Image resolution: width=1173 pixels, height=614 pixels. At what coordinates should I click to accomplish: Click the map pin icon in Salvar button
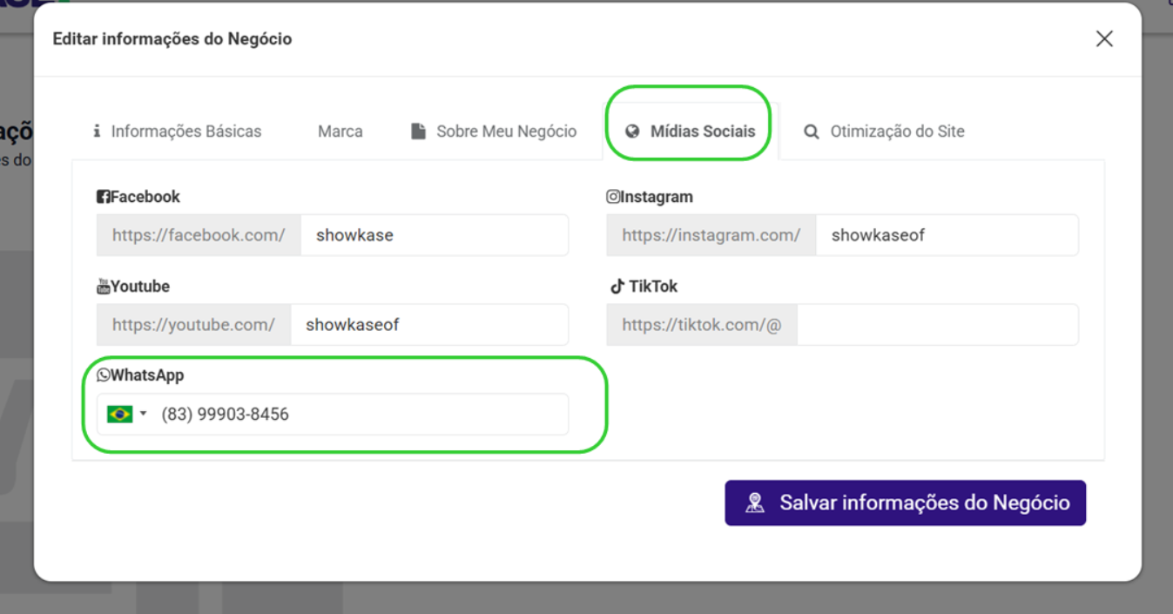click(755, 503)
